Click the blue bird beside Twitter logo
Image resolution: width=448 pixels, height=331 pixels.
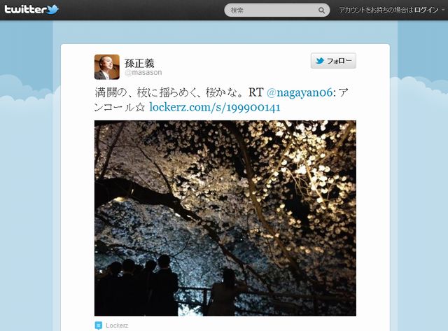coord(53,9)
